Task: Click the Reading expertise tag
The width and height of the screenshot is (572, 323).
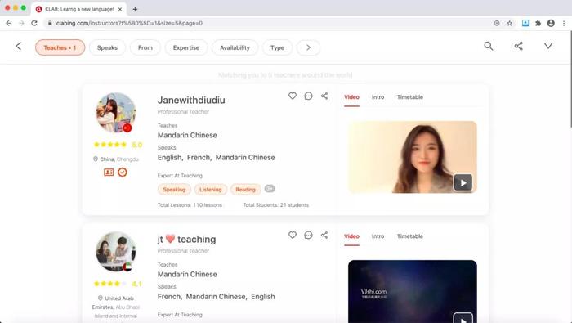Action: click(245, 190)
